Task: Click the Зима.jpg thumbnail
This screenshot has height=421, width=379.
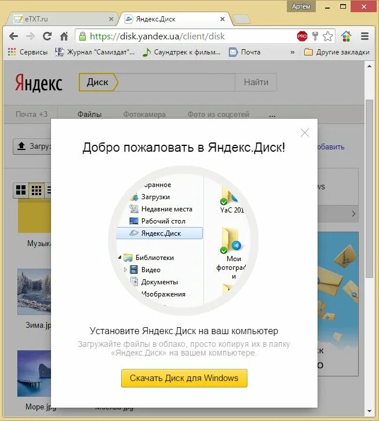Action: click(x=34, y=292)
